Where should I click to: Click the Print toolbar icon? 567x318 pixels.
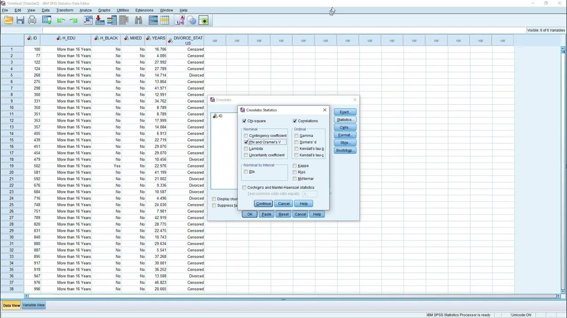[x=32, y=20]
